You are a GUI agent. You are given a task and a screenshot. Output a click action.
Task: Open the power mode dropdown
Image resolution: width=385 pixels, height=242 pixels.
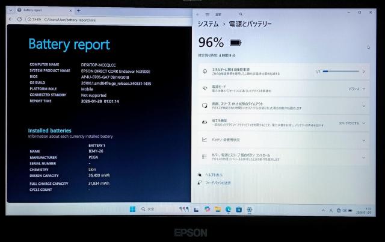pyautogui.click(x=356, y=88)
